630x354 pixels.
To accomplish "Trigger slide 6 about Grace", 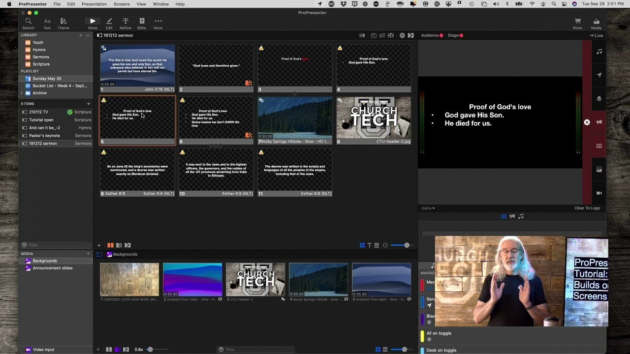I will click(216, 120).
